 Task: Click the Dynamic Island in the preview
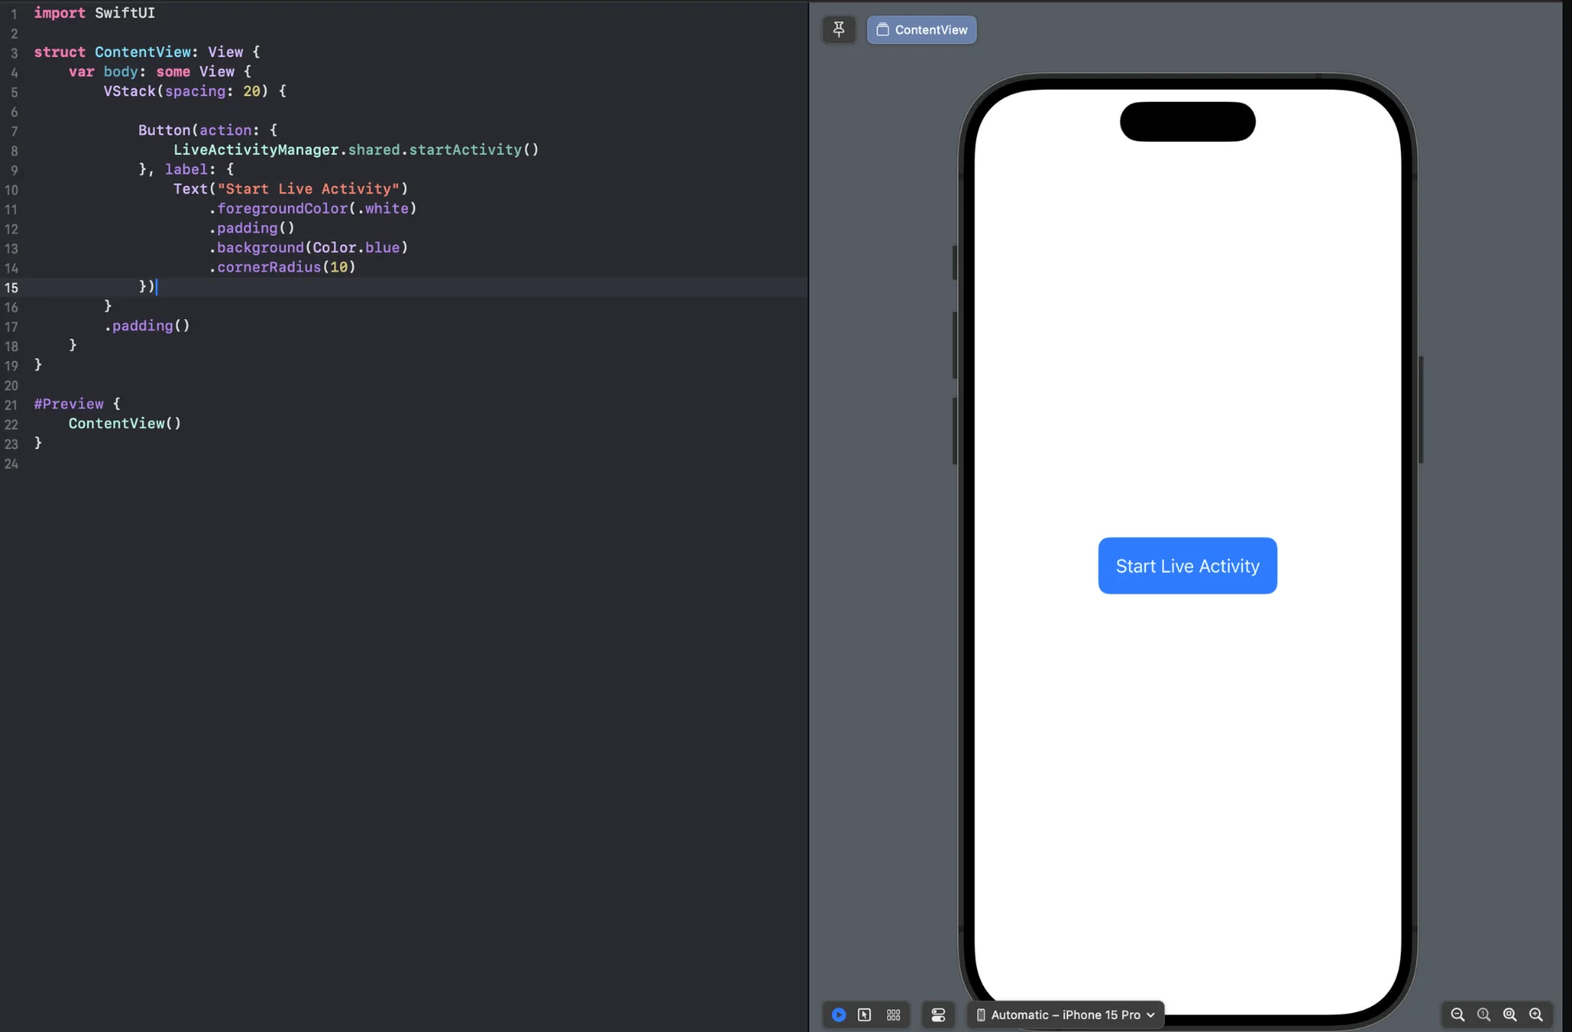click(1187, 122)
